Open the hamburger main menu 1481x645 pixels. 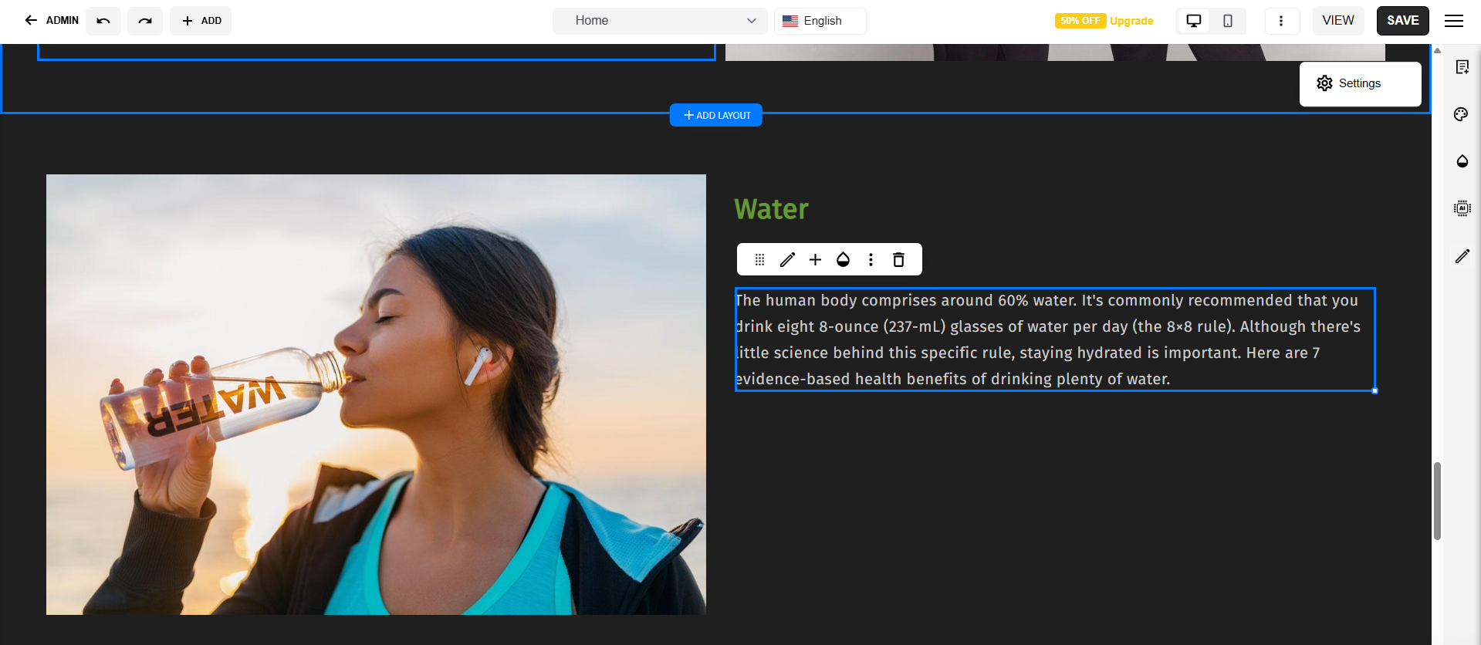pyautogui.click(x=1454, y=21)
